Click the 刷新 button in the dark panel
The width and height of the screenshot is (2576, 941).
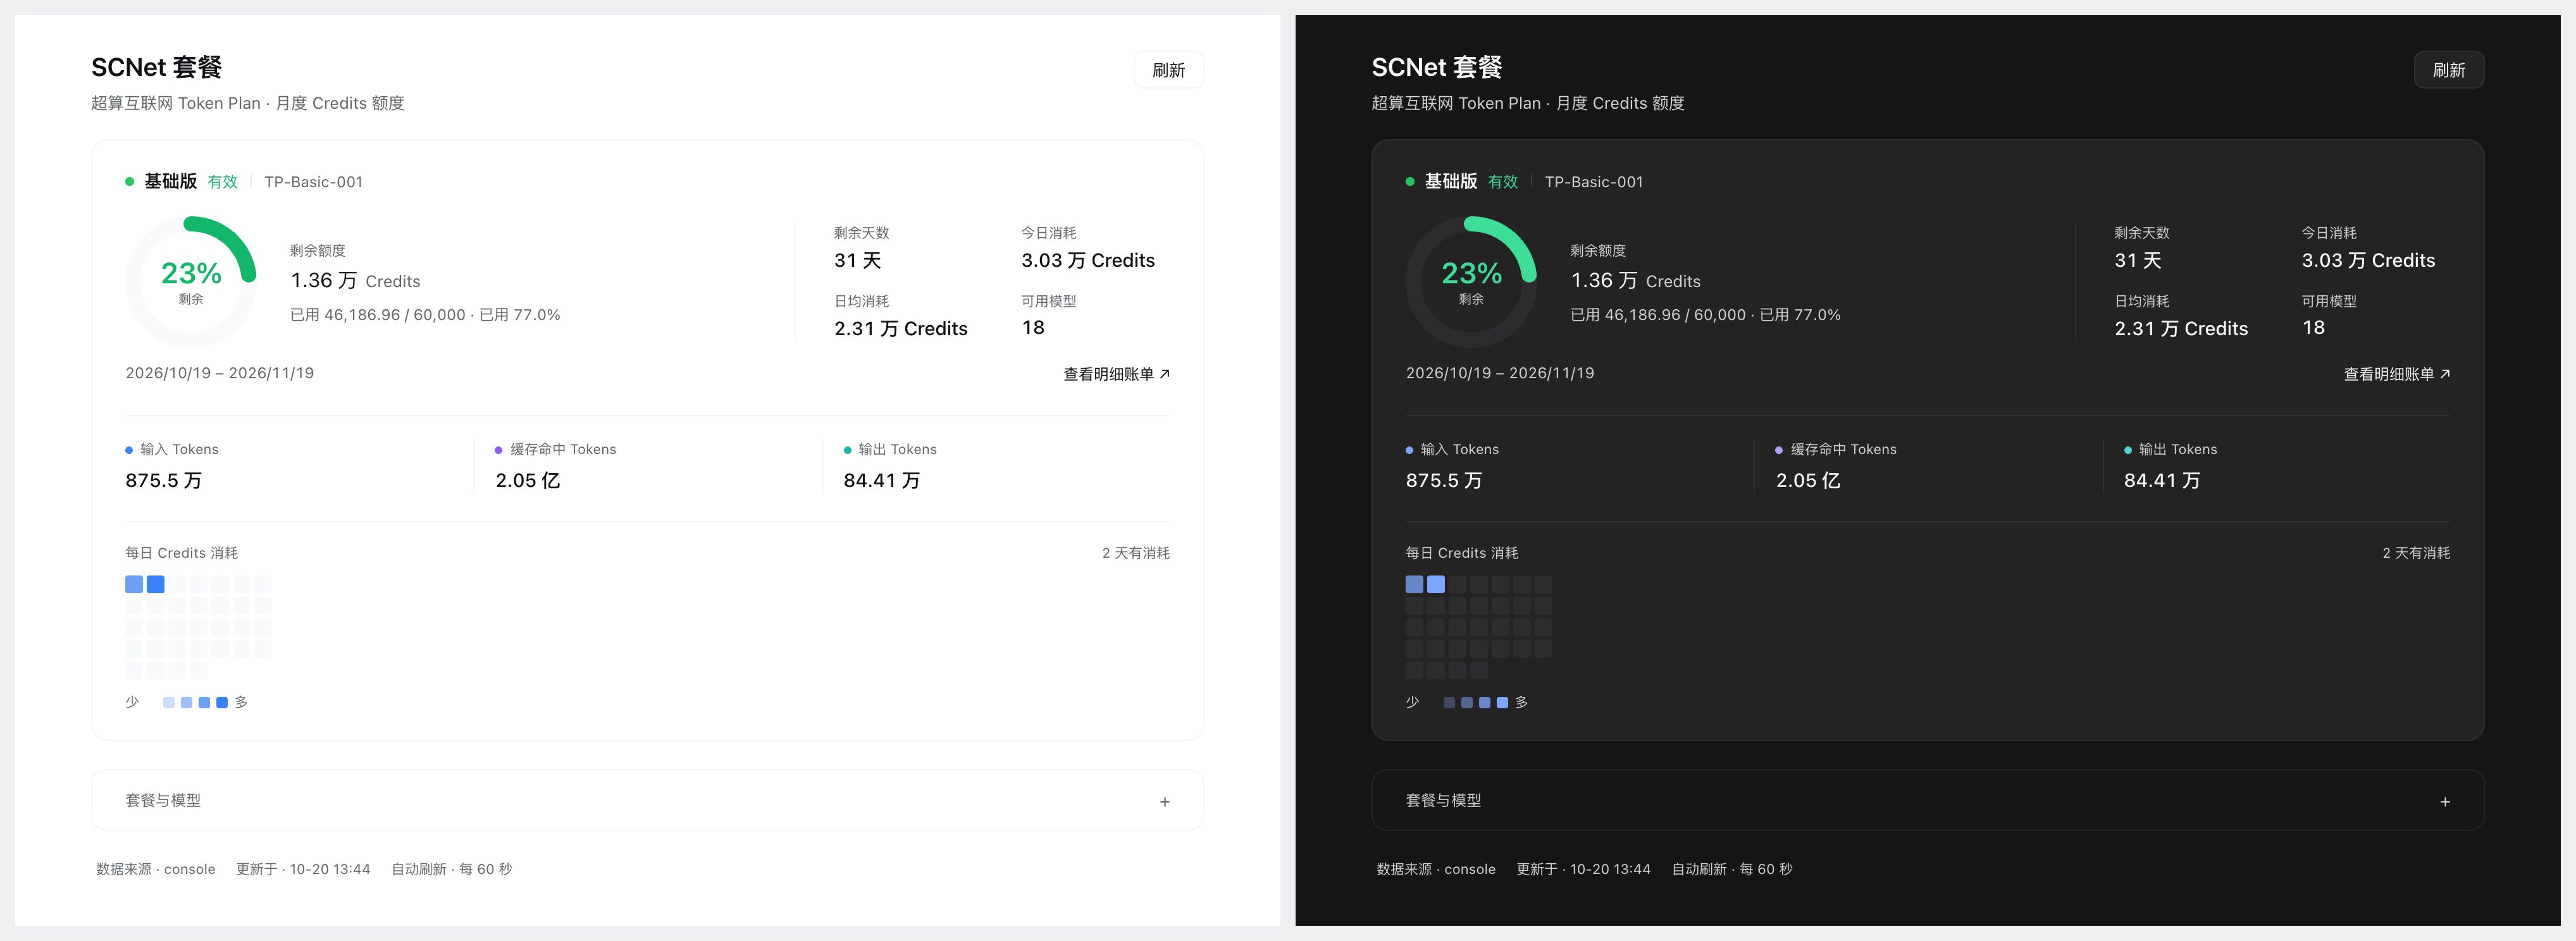pos(2448,70)
